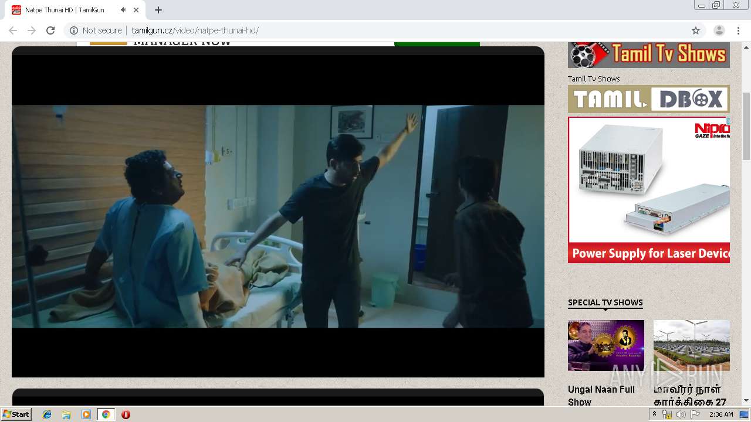
Task: Close the Natpe Thunai HD tab
Action: tap(136, 10)
